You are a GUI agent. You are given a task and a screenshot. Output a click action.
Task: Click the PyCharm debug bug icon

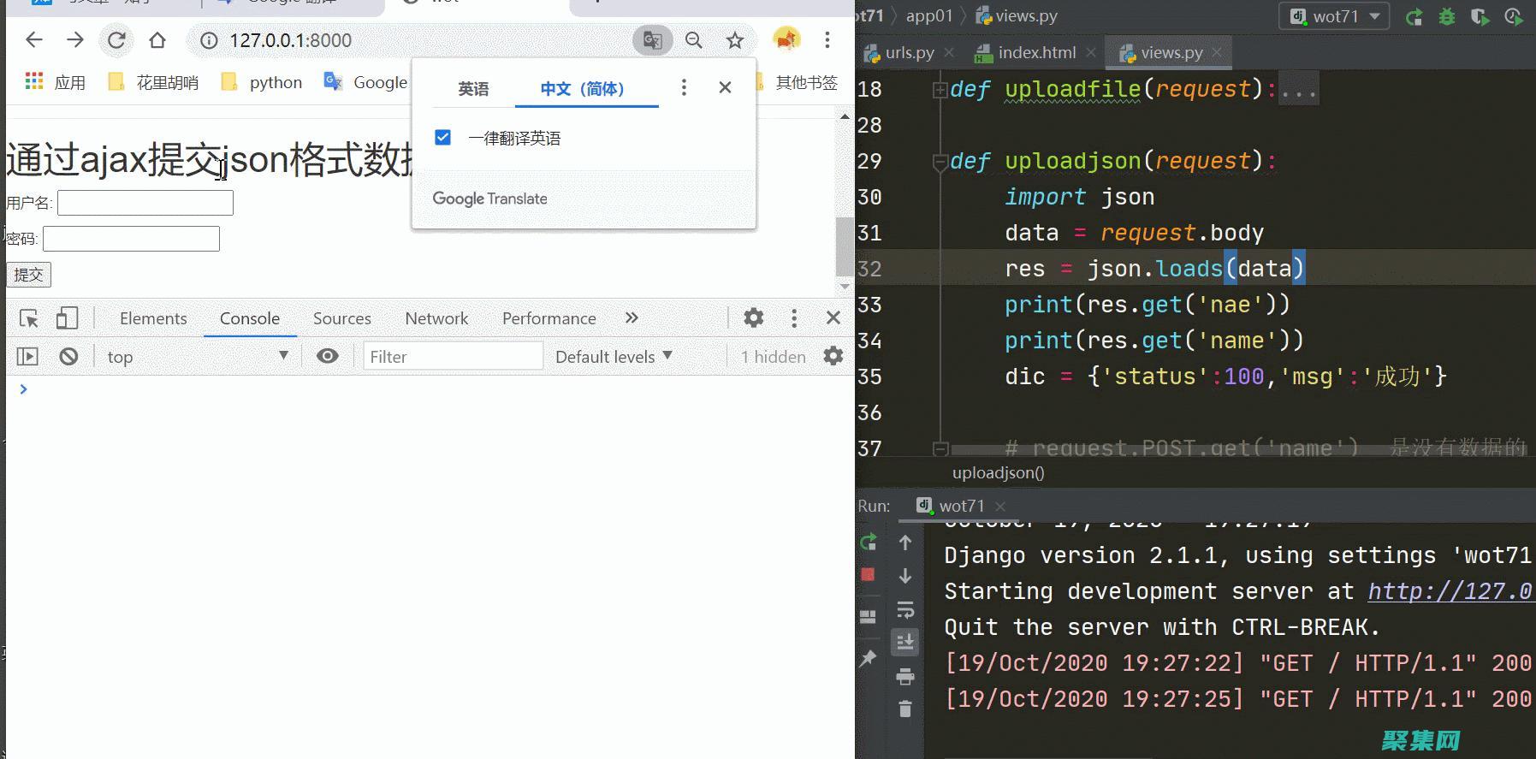coord(1446,16)
